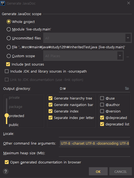134x178 pixels.
Task: Uncheck Generate index option
Action: (x=50, y=111)
